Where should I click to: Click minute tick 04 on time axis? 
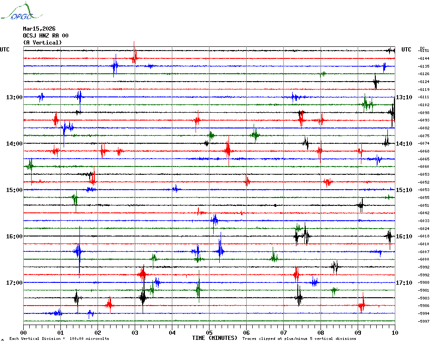point(172,332)
